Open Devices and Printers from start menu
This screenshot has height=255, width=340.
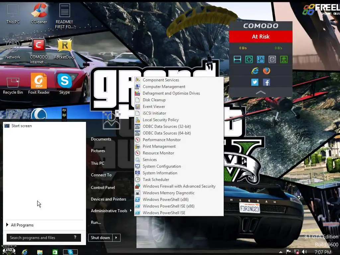pos(109,199)
